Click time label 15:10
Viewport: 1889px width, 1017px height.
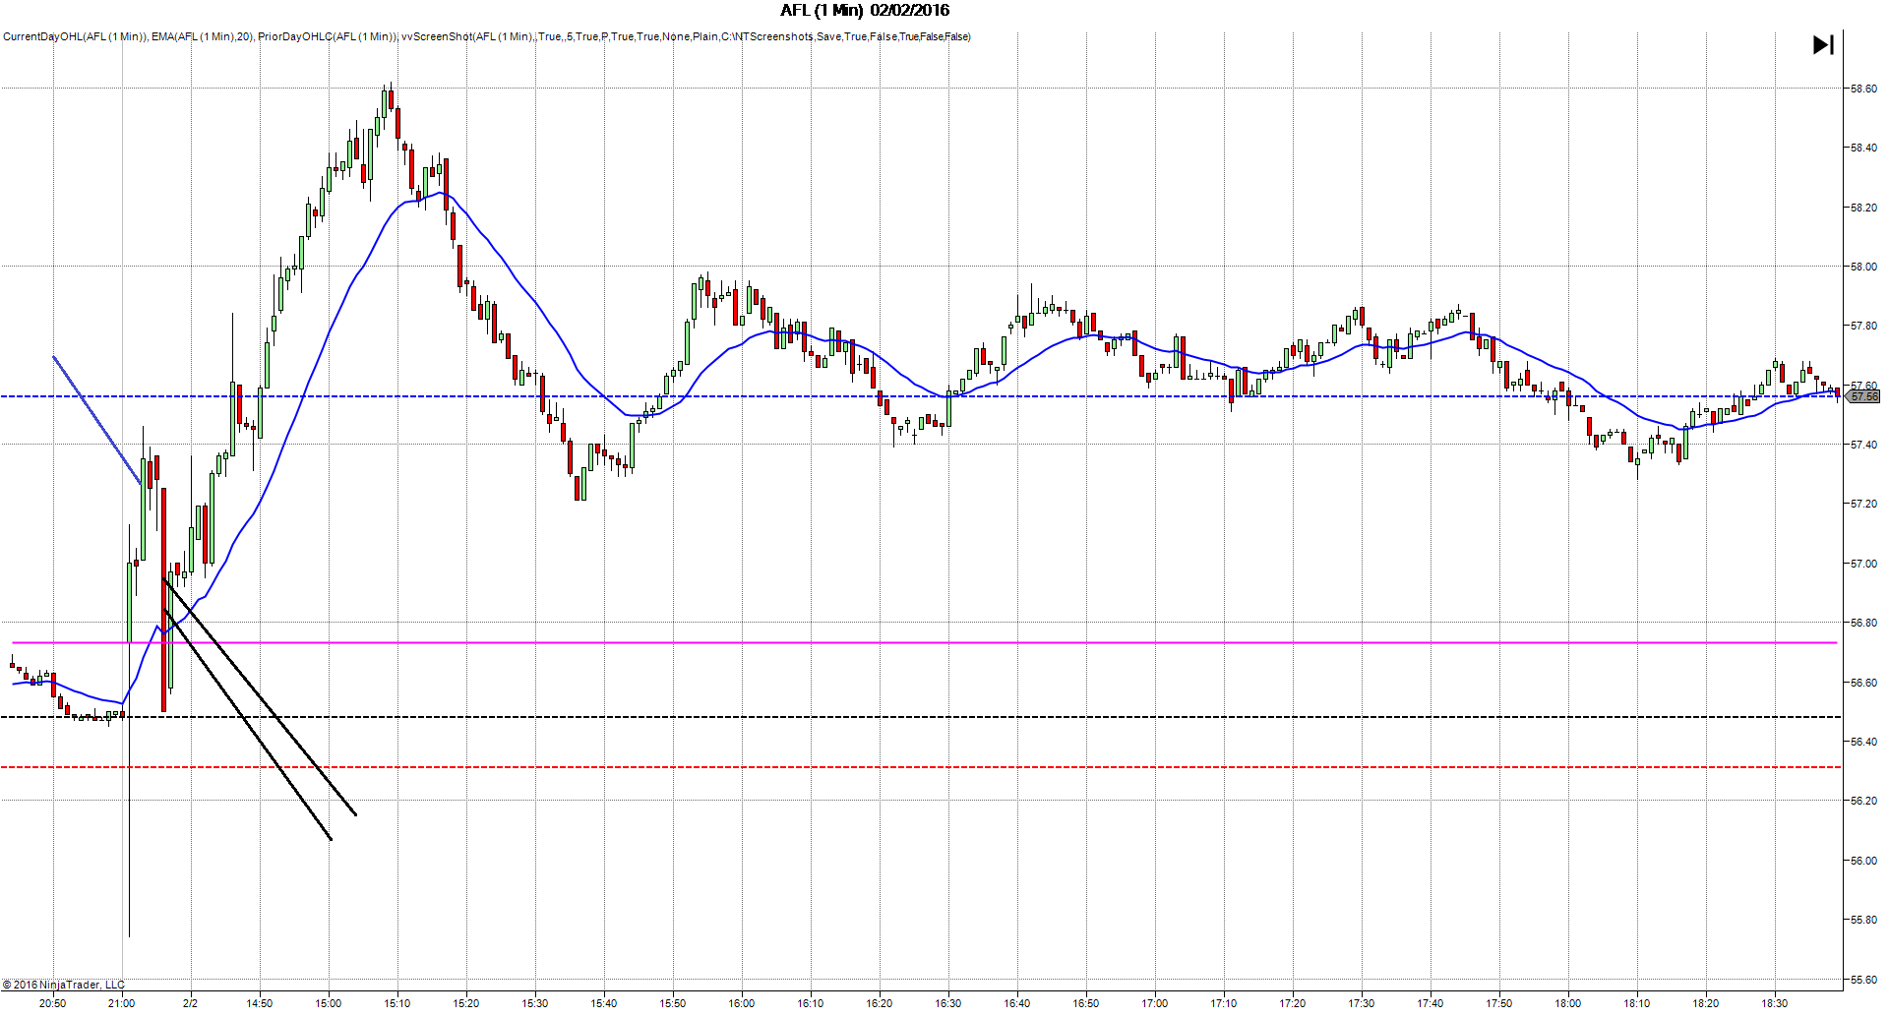[x=397, y=1003]
